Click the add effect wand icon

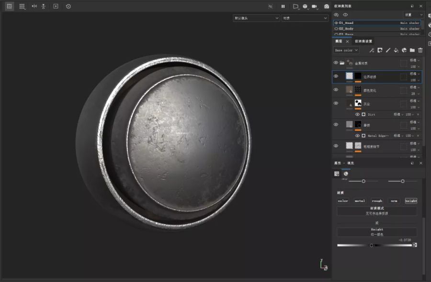[x=372, y=50]
